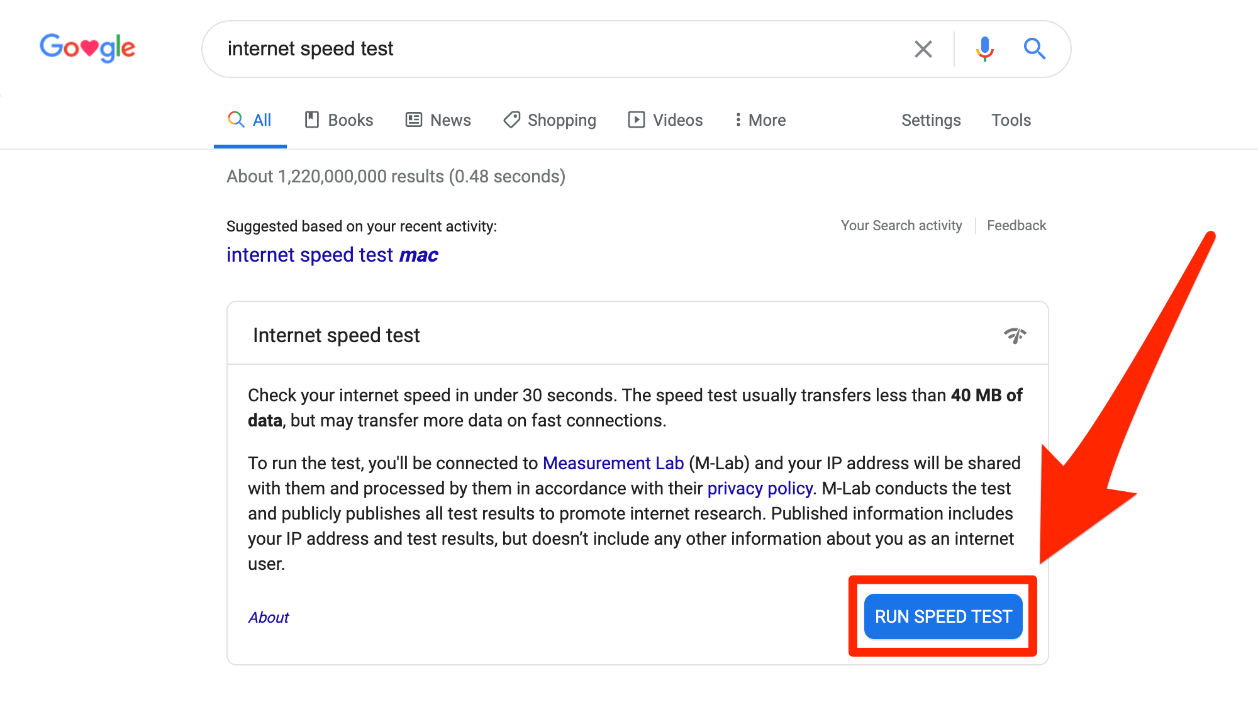
Task: Submit search with magnifying glass icon
Action: [x=1034, y=49]
